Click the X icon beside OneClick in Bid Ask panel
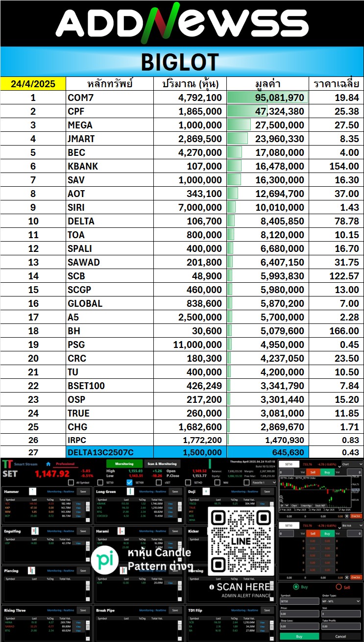 [346, 577]
